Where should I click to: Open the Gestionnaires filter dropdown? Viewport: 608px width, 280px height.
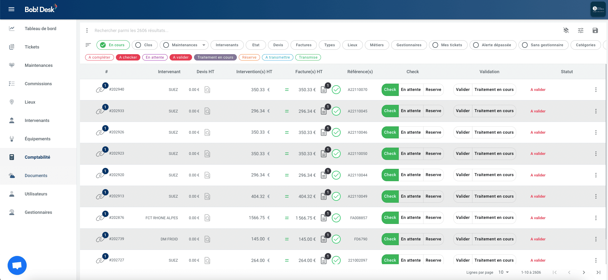click(x=409, y=45)
